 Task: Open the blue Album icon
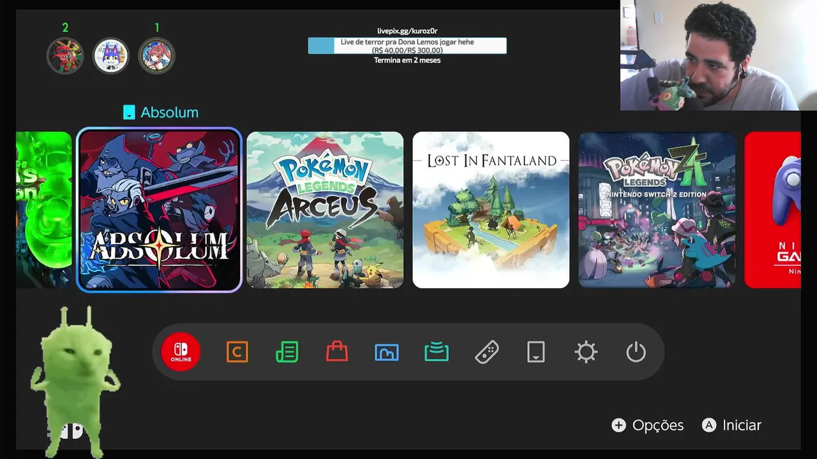(x=386, y=352)
